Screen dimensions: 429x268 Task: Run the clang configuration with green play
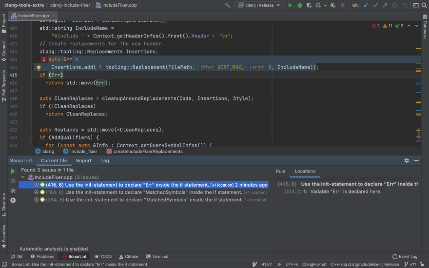click(x=290, y=5)
